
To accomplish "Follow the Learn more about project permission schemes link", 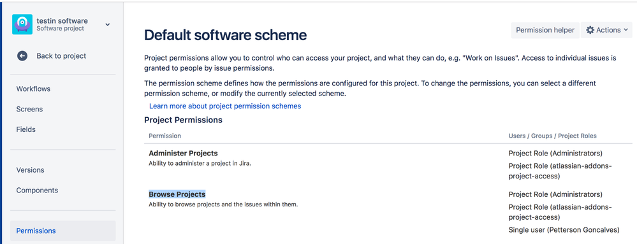I will [225, 106].
